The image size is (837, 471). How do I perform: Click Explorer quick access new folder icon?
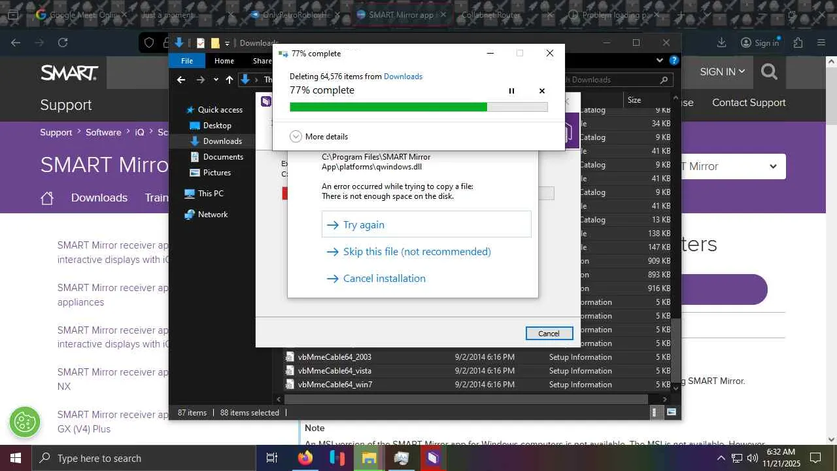(214, 43)
